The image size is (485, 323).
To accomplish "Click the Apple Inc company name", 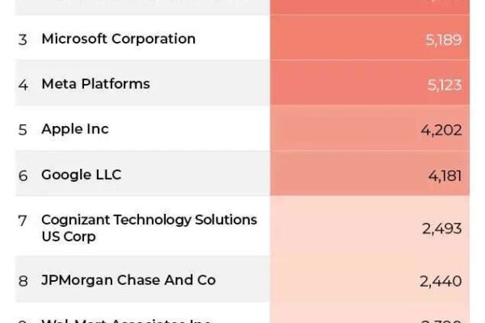I will point(75,129).
